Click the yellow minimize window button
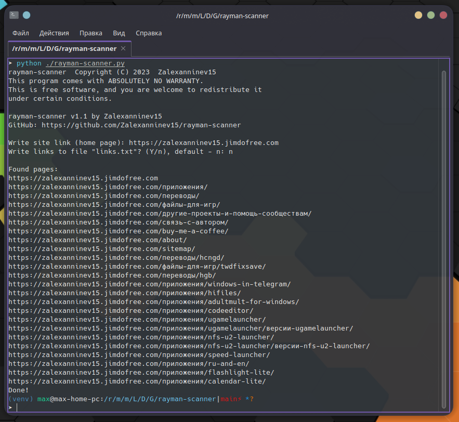This screenshot has height=422, width=459. click(x=418, y=15)
